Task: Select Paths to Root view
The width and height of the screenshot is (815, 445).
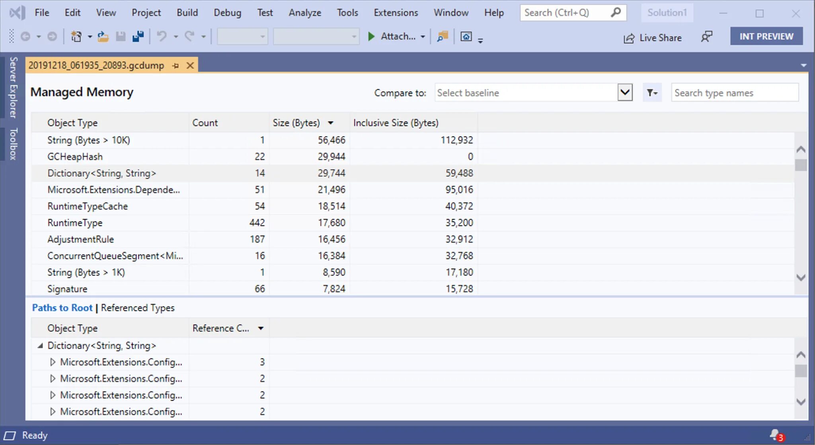Action: (62, 308)
